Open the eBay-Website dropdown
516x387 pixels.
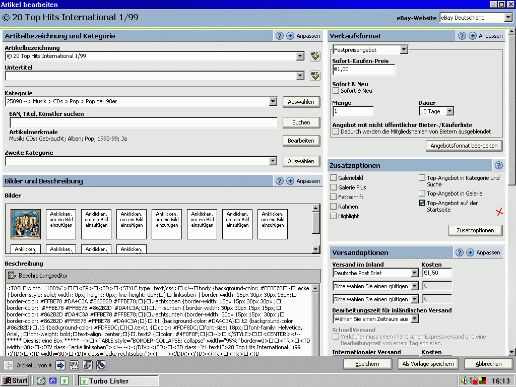pyautogui.click(x=508, y=18)
